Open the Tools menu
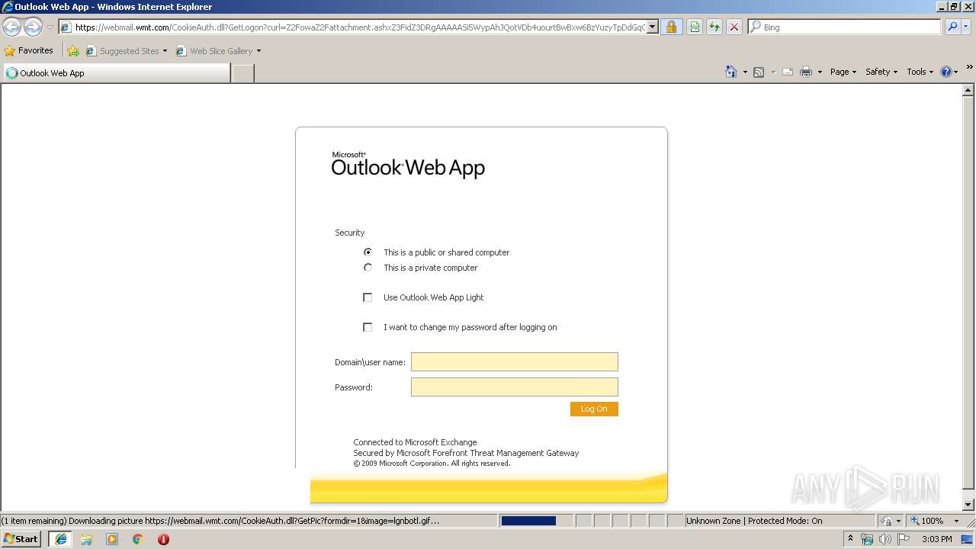This screenshot has width=976, height=549. [920, 72]
